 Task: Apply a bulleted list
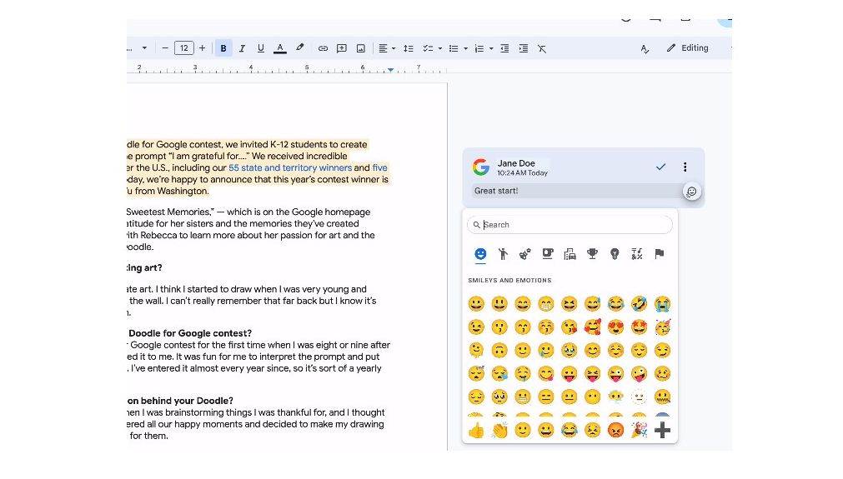[454, 48]
